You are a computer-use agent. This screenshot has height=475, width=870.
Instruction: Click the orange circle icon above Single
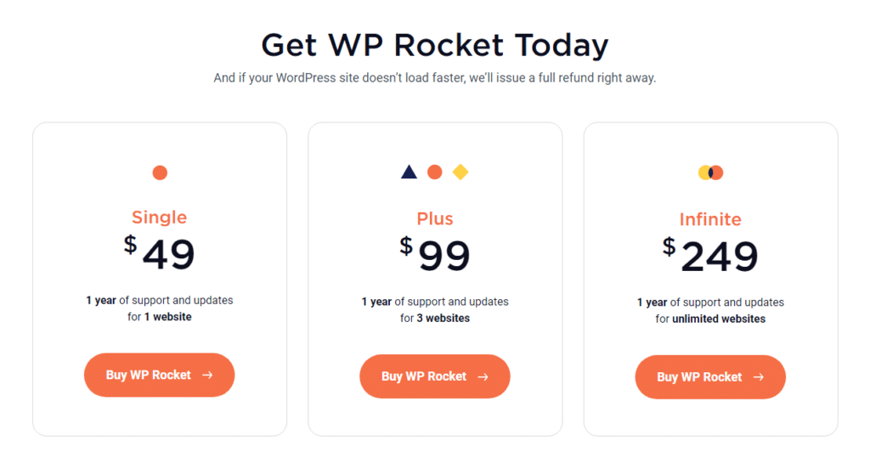(x=160, y=172)
